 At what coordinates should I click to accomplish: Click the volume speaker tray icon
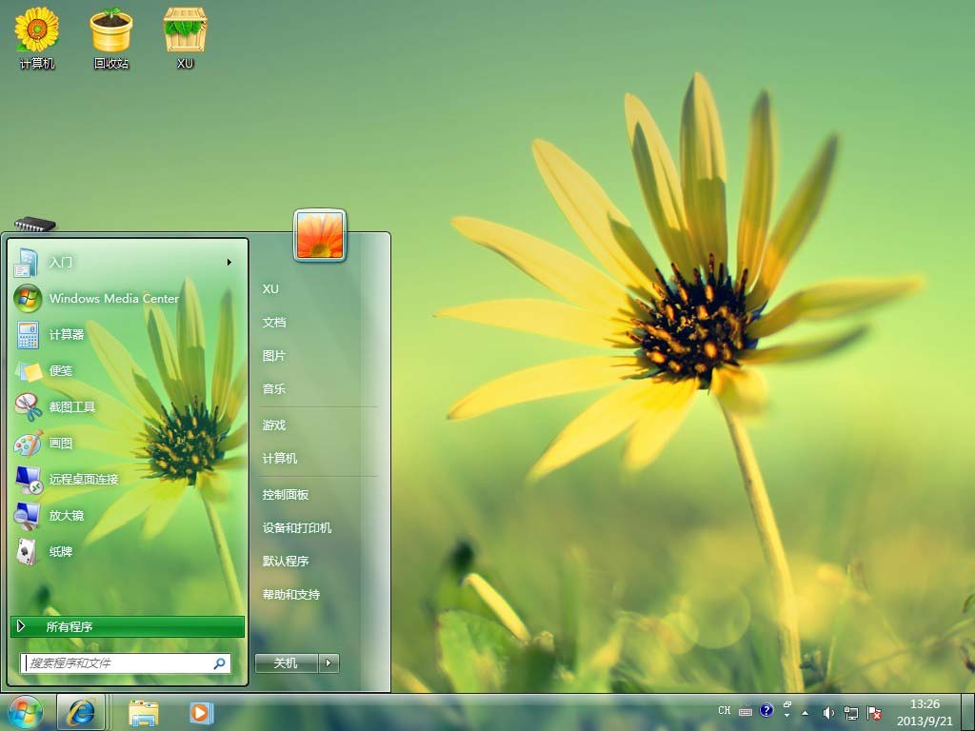(x=828, y=712)
